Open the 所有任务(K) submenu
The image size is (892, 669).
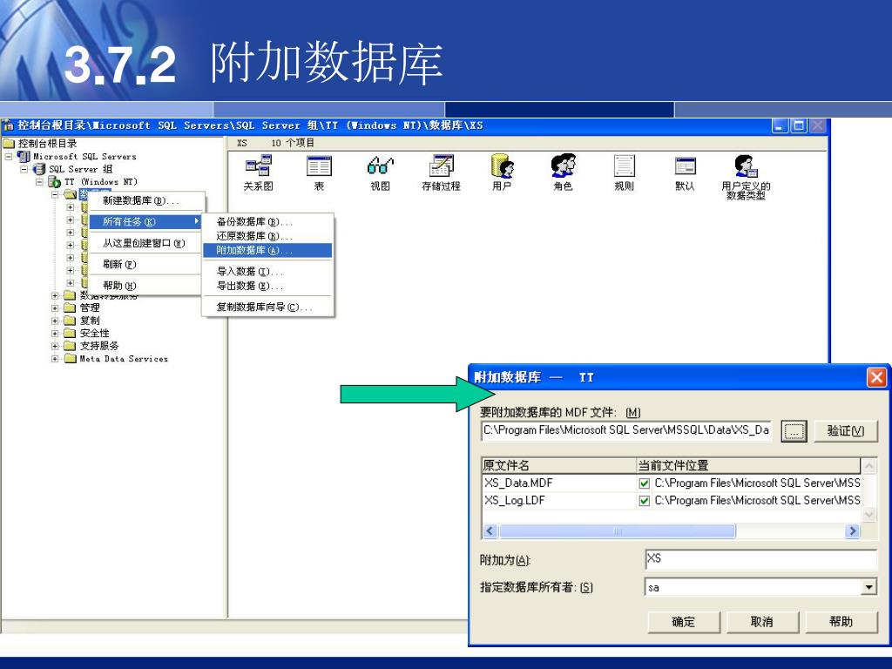coord(146,222)
